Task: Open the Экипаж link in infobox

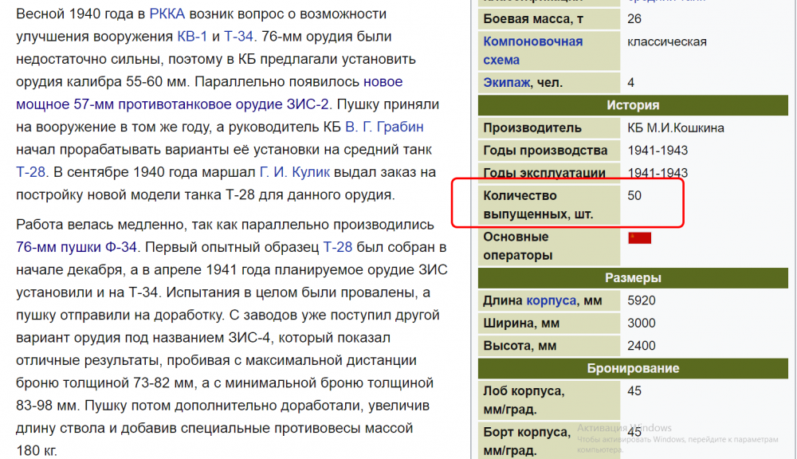Action: click(x=506, y=83)
